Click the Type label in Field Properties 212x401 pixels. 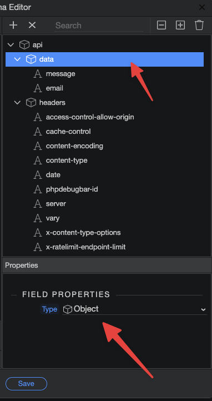49,309
